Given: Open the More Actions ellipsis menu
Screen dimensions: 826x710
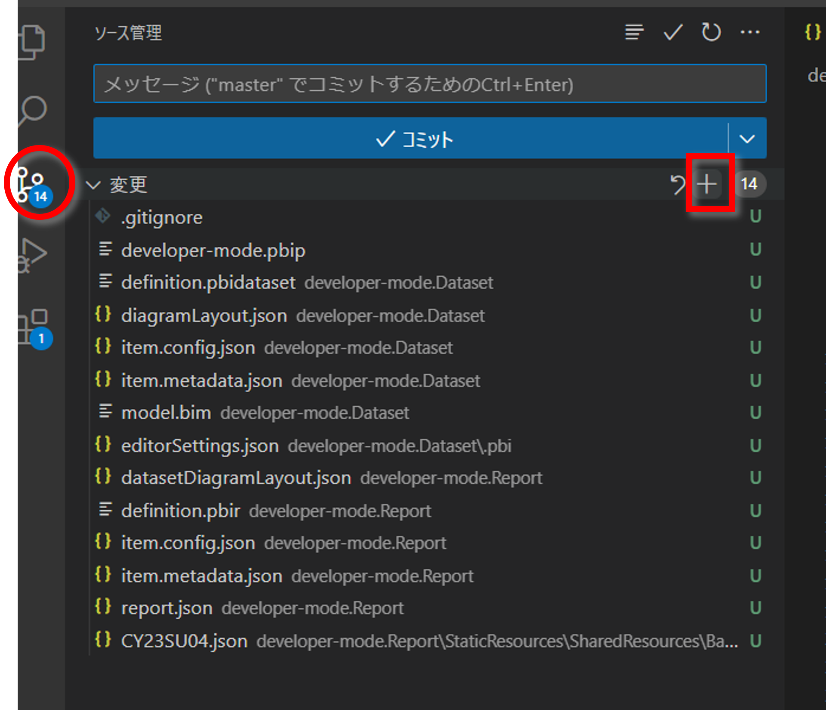Looking at the screenshot, I should pos(750,32).
